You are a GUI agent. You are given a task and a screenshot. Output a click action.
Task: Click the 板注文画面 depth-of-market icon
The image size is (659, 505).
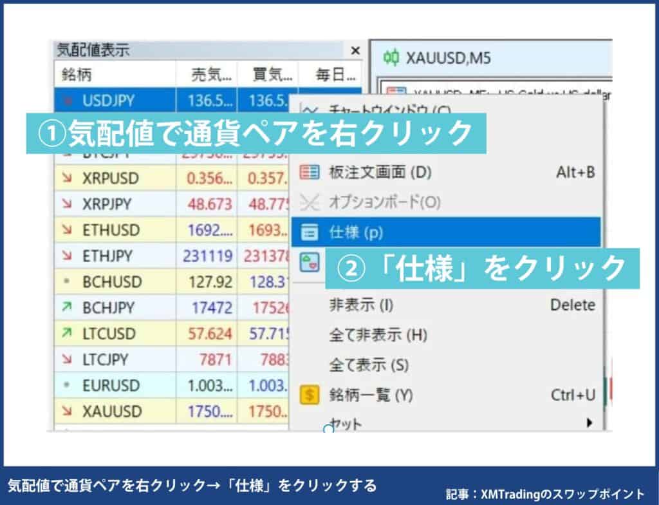coord(310,172)
